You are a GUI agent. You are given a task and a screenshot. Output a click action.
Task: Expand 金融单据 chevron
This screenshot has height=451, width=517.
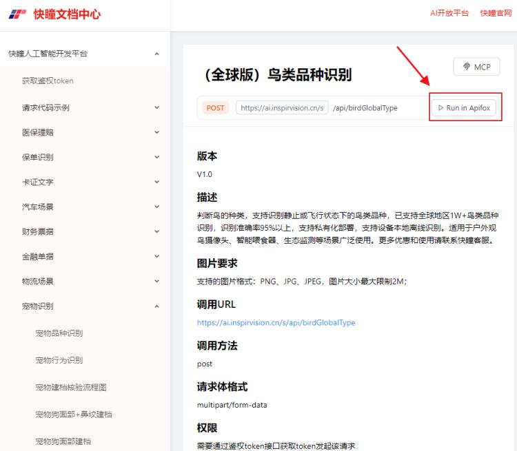click(157, 256)
